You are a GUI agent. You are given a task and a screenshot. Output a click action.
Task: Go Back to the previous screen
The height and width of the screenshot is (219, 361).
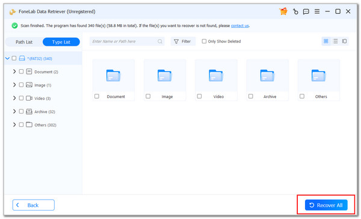[33, 205]
